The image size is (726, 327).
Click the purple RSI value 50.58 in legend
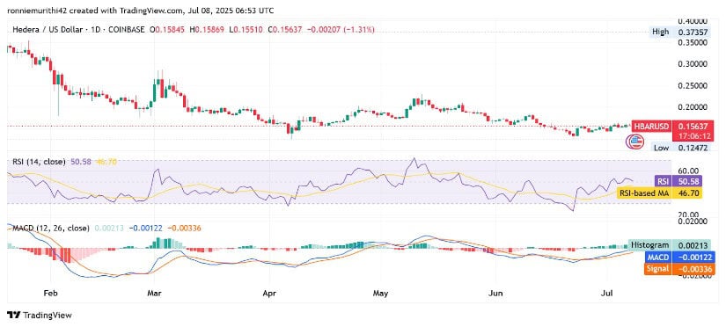click(81, 162)
